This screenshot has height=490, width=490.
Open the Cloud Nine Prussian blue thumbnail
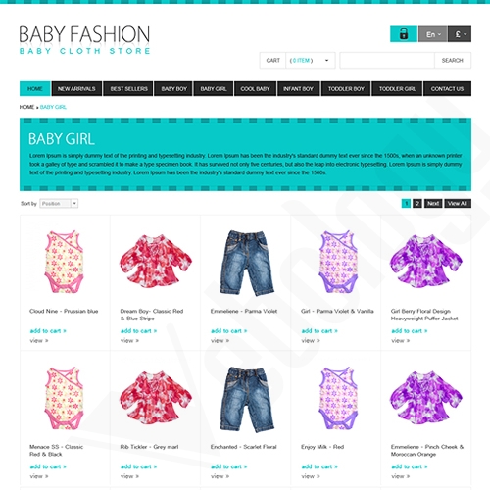[x=65, y=262]
